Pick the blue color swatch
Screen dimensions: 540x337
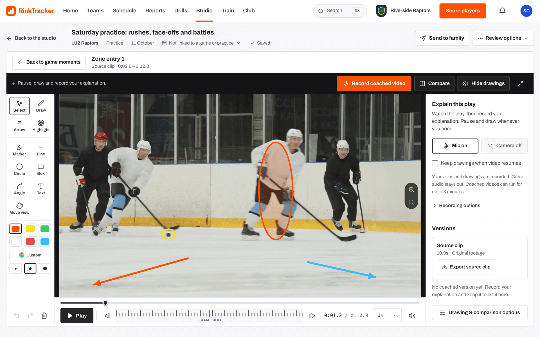coord(45,241)
